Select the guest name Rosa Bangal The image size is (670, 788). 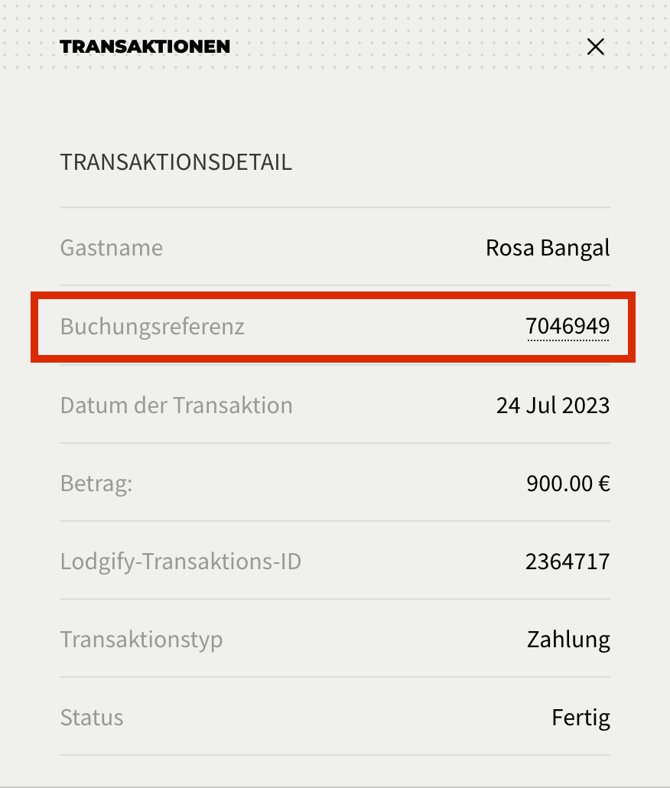(x=548, y=247)
